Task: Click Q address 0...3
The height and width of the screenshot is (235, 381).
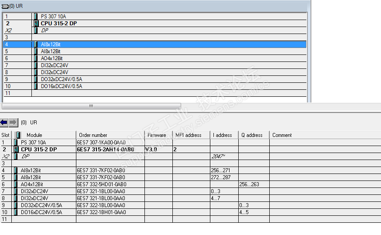Action: tap(244, 205)
